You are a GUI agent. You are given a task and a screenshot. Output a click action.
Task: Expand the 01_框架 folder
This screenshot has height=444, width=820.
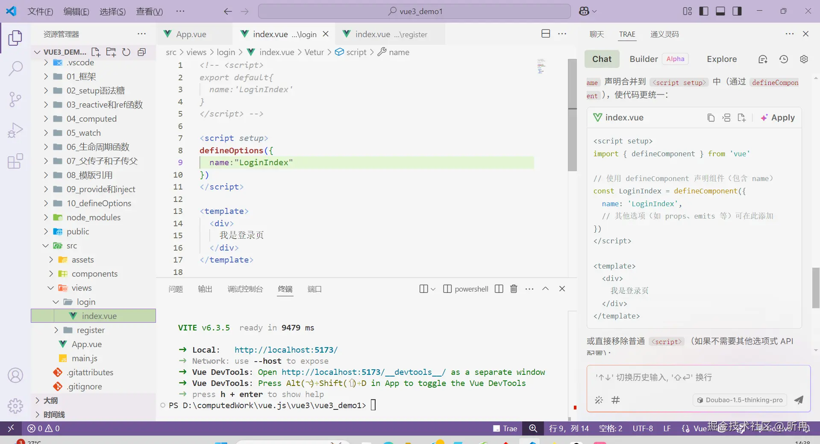pyautogui.click(x=46, y=77)
